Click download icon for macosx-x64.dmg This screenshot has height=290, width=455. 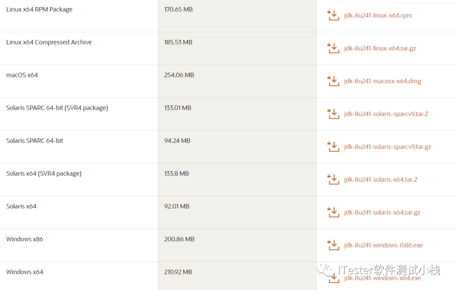coord(333,81)
